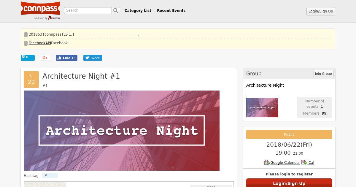356x187 pixels.
Task: Open the Category List menu
Action: click(x=138, y=11)
